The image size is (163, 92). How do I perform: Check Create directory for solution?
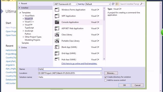point(105,77)
